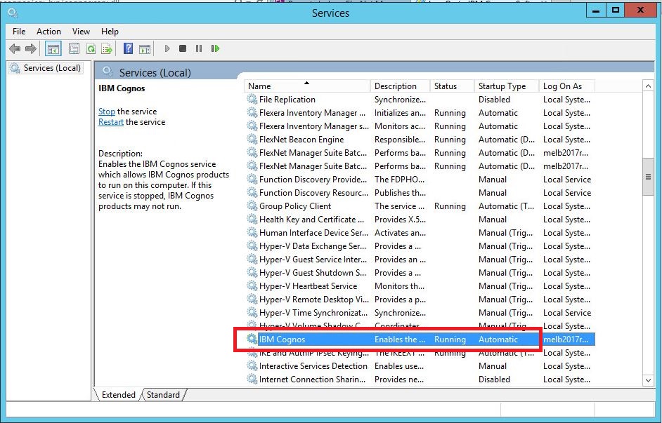
Task: Click the Refresh toolbar icon
Action: click(91, 49)
